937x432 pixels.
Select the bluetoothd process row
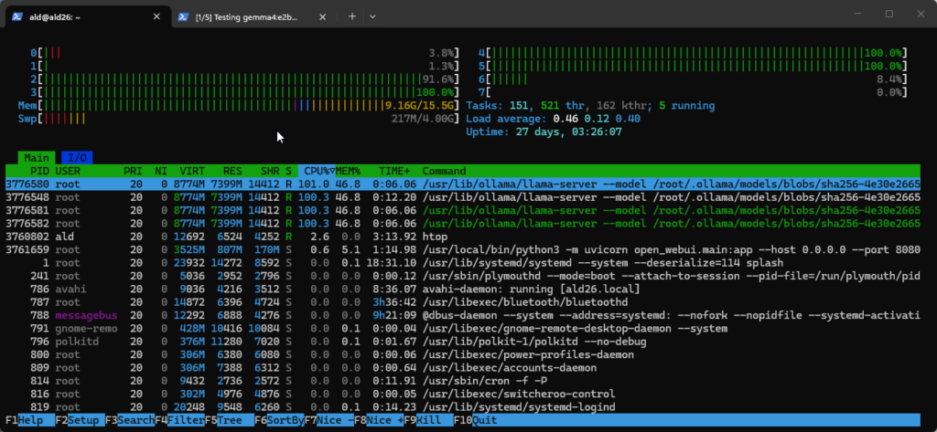pos(463,302)
